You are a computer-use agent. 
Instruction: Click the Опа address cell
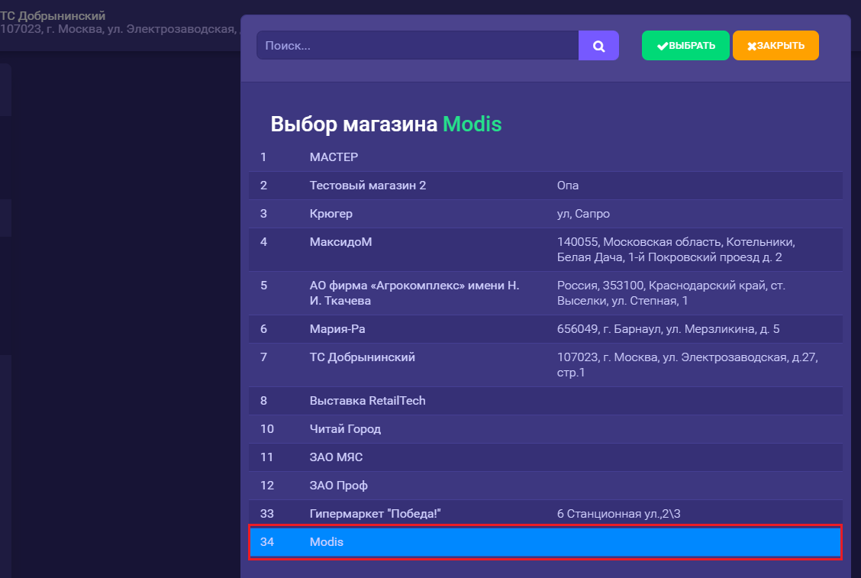tap(568, 186)
